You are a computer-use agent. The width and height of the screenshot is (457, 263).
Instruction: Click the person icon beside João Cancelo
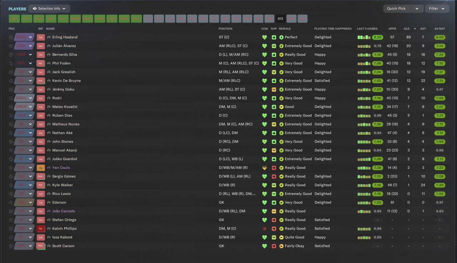tap(49, 211)
